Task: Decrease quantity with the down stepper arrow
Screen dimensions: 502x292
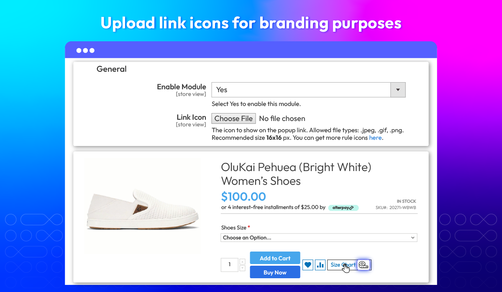Action: coord(242,268)
